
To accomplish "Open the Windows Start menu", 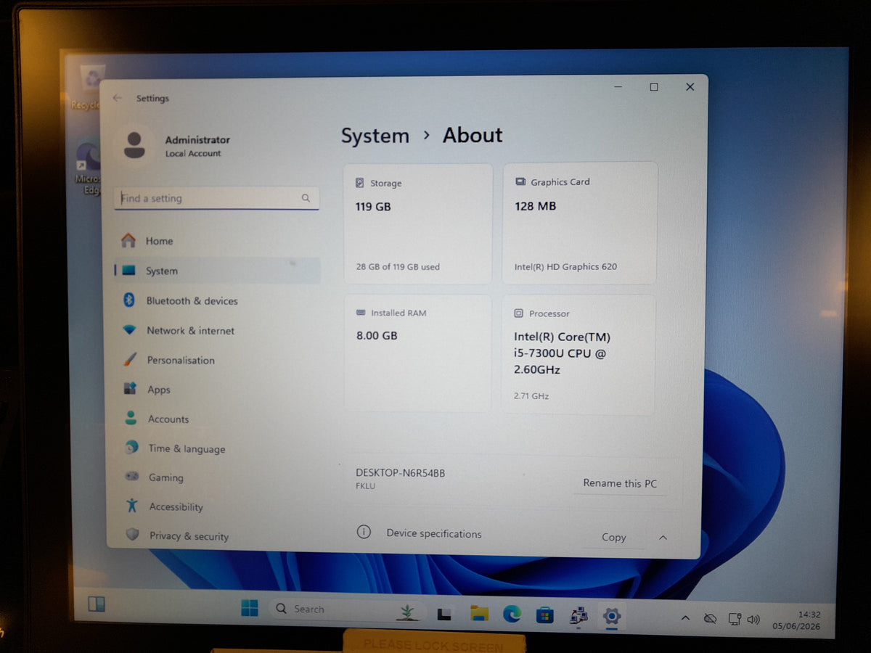I will pyautogui.click(x=249, y=609).
